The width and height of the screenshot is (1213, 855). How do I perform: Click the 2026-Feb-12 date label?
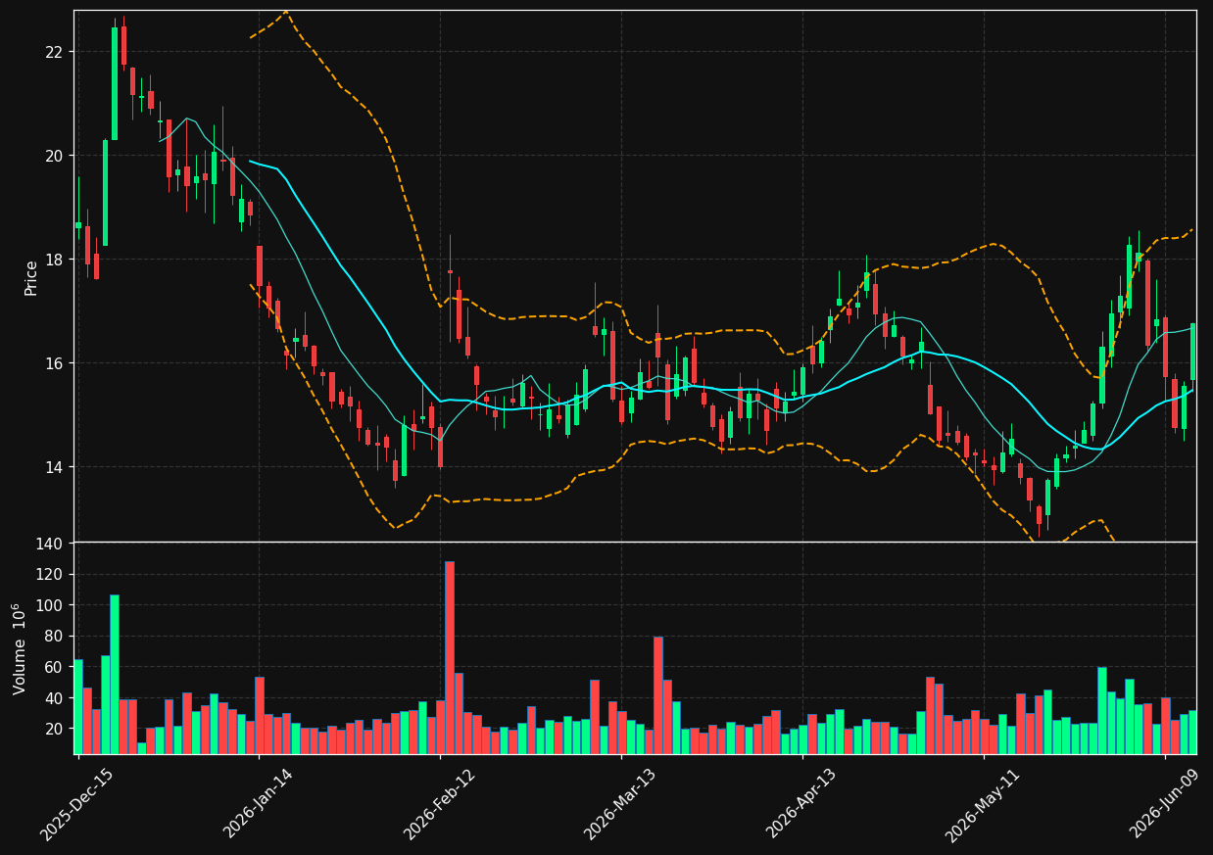440,804
